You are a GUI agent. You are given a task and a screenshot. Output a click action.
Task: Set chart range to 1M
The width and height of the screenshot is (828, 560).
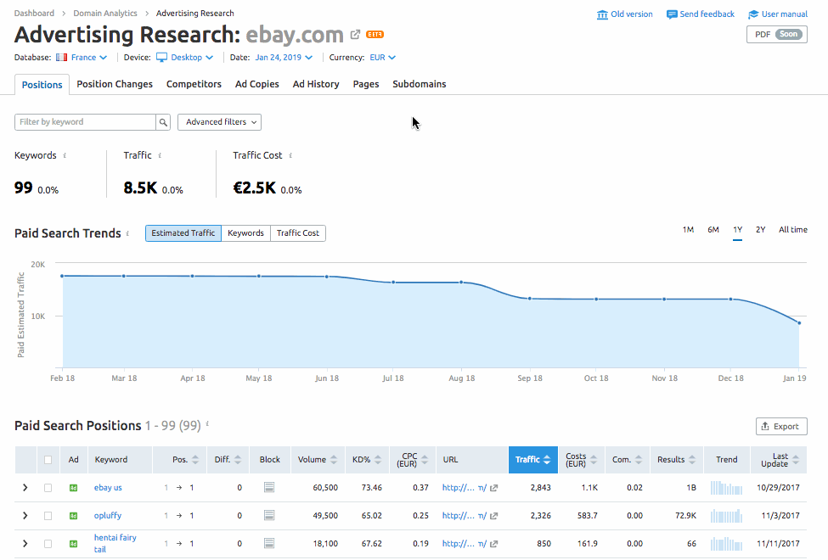click(688, 230)
